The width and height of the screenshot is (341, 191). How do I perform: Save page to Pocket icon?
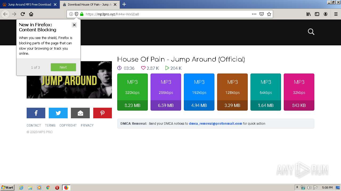(262, 14)
